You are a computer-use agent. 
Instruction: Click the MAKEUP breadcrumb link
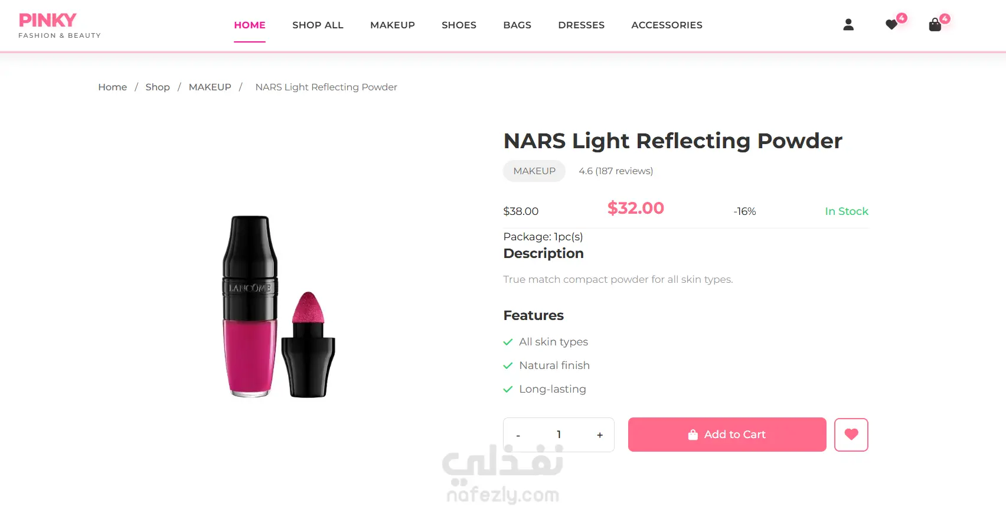pyautogui.click(x=210, y=87)
